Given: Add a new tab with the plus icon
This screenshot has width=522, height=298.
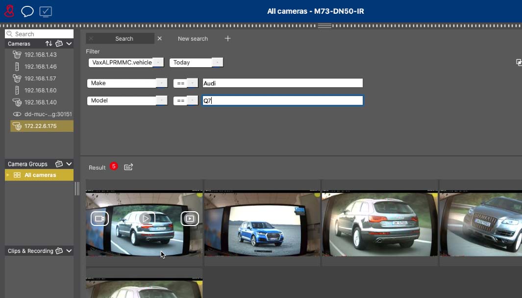Looking at the screenshot, I should pos(228,39).
